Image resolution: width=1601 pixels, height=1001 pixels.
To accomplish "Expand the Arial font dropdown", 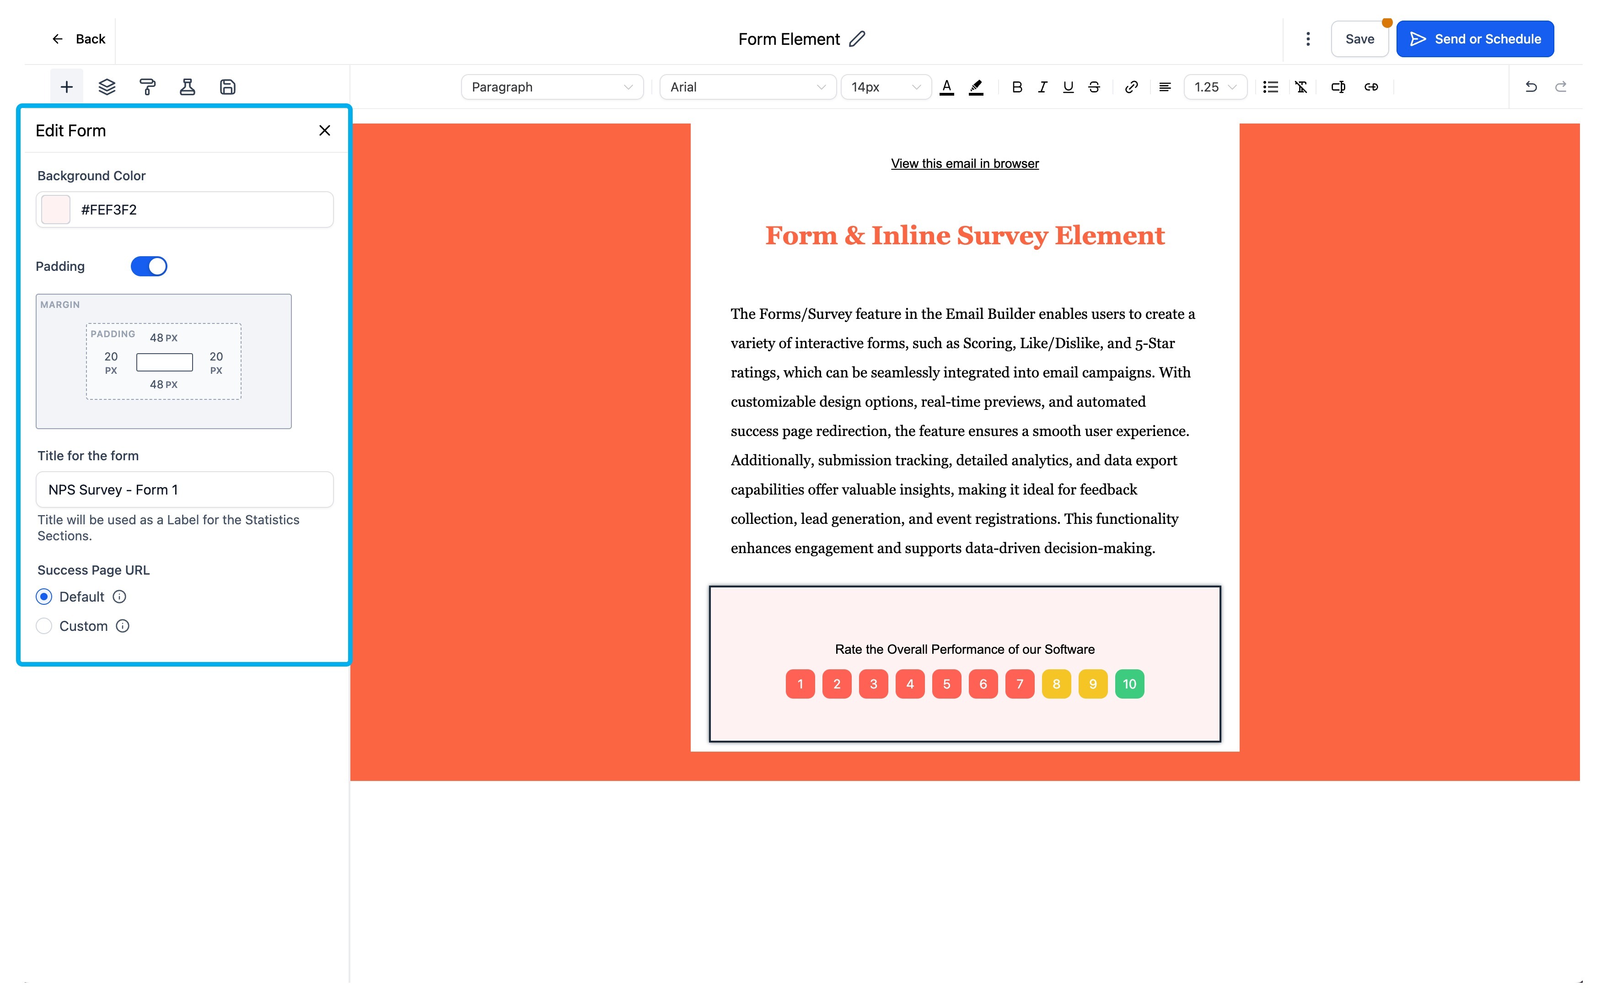I will coord(747,87).
